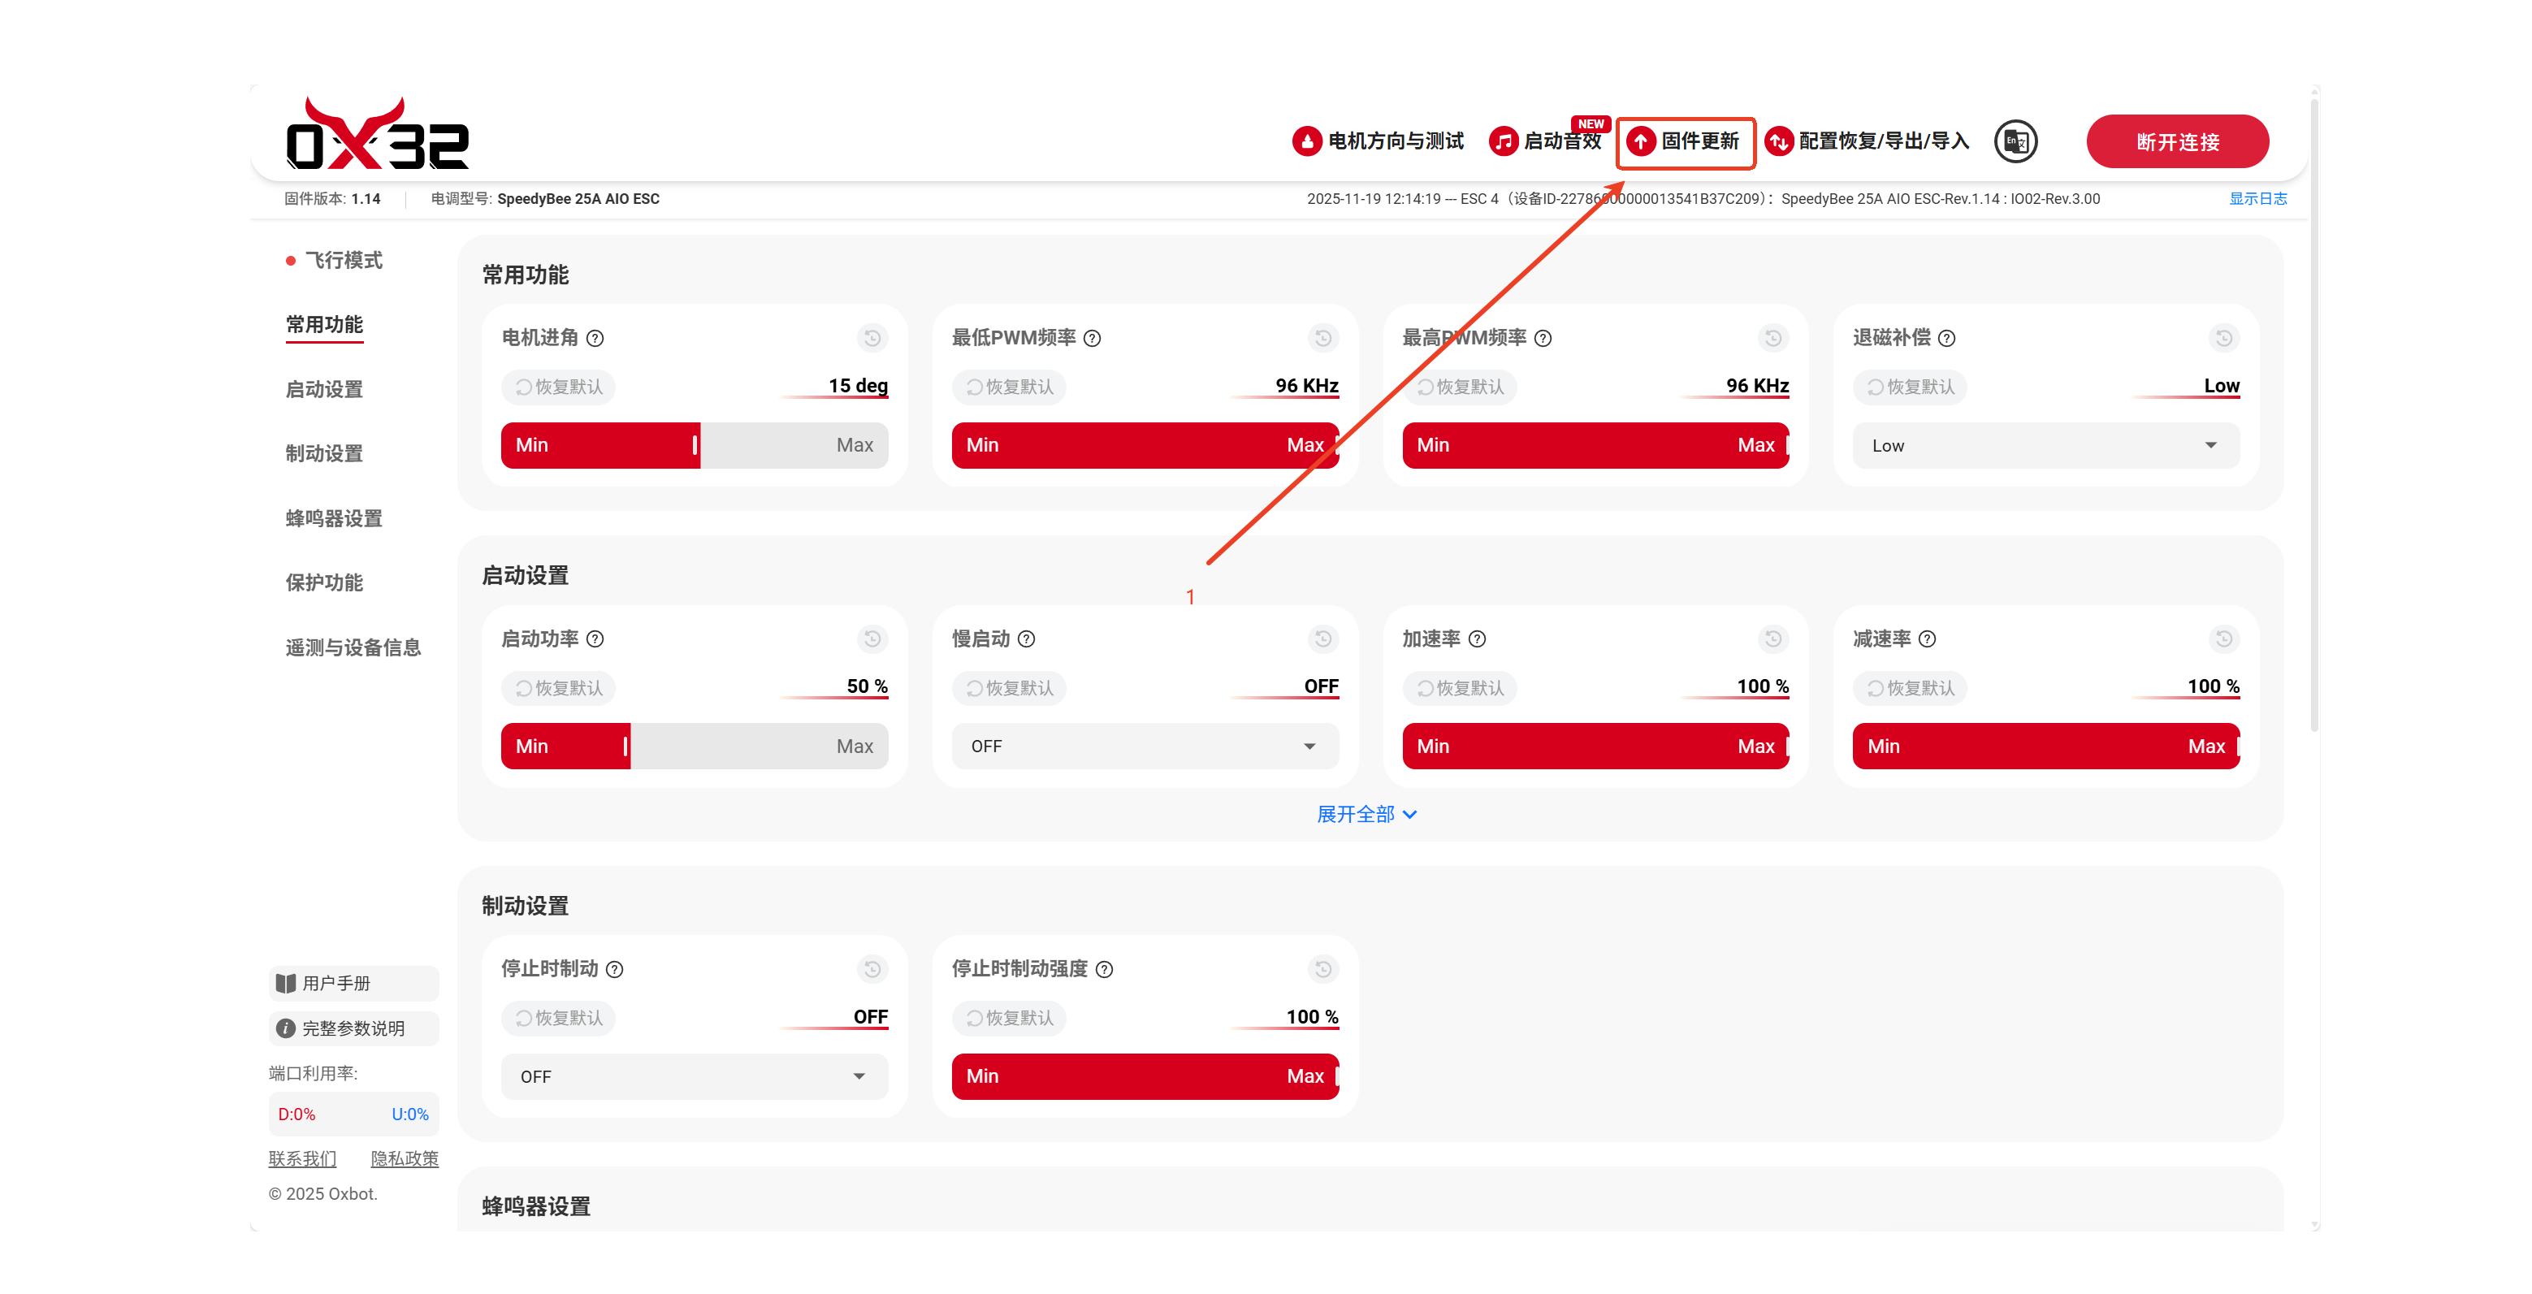Screen dimensions: 2532x1294
Task: Go to the 启动设置 sidebar section
Action: point(324,389)
